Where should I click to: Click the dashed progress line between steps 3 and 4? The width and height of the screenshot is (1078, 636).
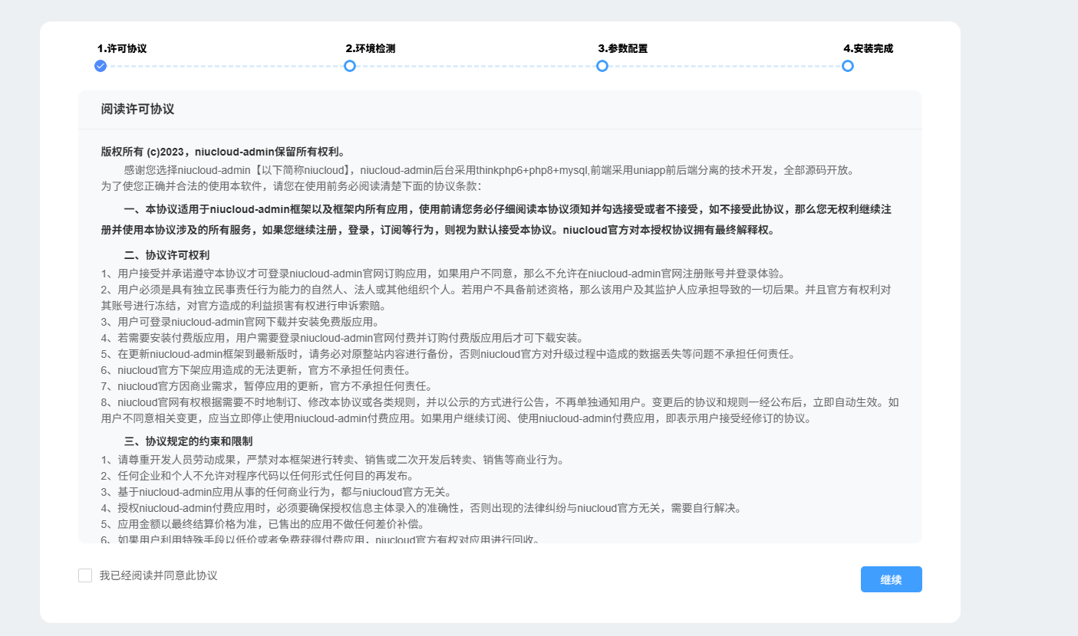click(x=725, y=66)
